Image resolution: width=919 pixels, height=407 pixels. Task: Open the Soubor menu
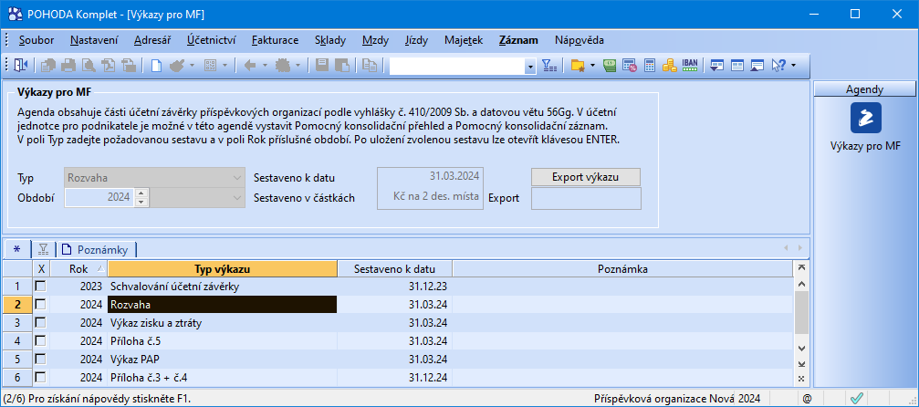point(37,40)
